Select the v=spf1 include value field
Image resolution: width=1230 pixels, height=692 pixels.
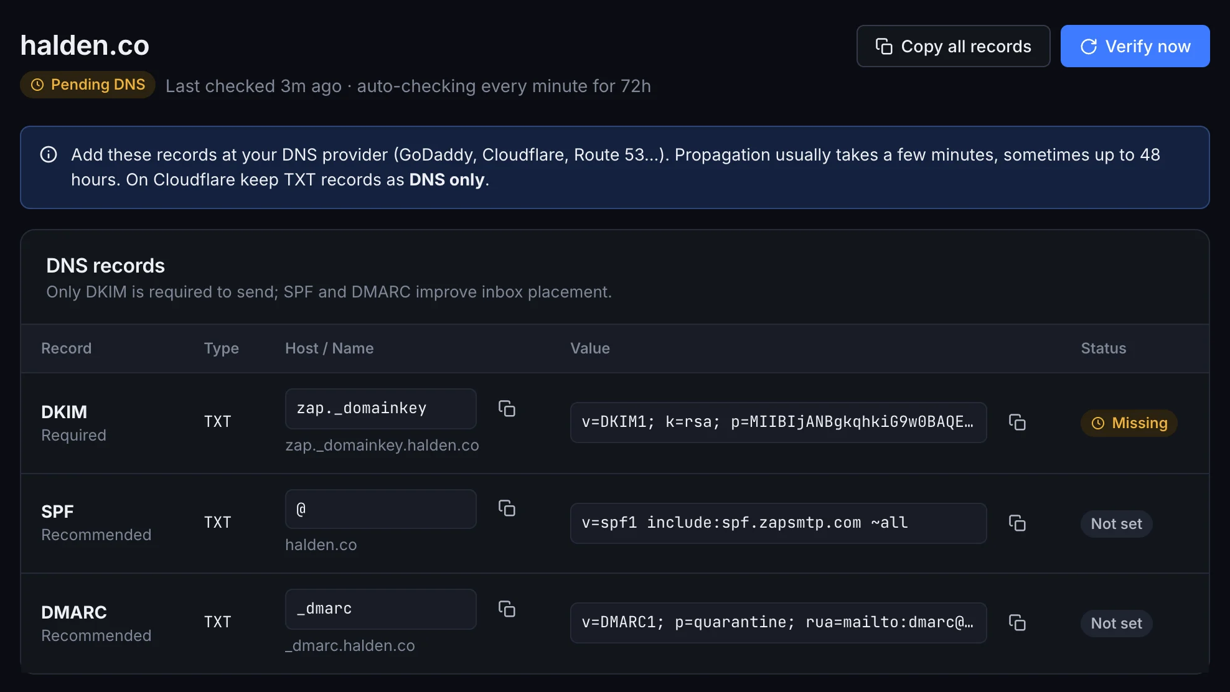(x=778, y=523)
